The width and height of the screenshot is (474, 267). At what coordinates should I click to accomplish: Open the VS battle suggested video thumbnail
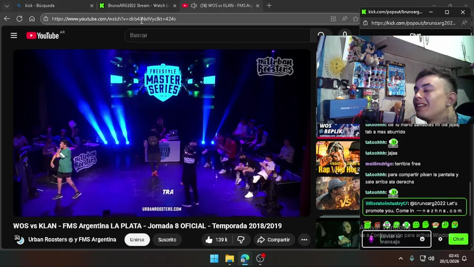338,194
